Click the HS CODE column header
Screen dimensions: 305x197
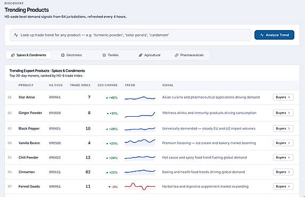point(56,85)
